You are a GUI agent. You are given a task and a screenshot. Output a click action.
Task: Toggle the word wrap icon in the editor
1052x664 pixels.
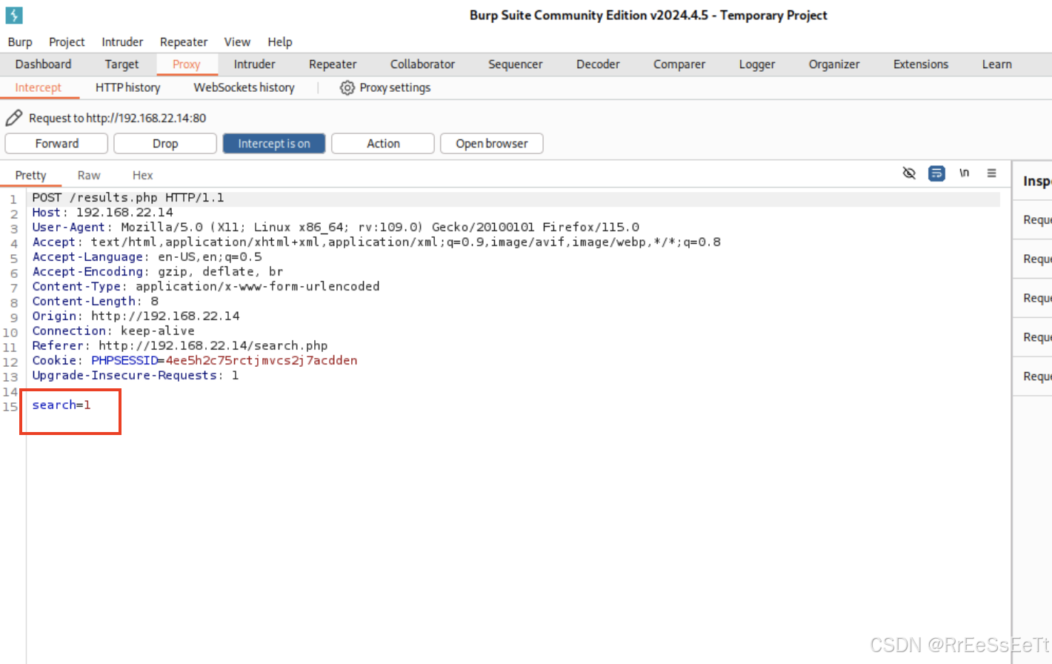936,173
